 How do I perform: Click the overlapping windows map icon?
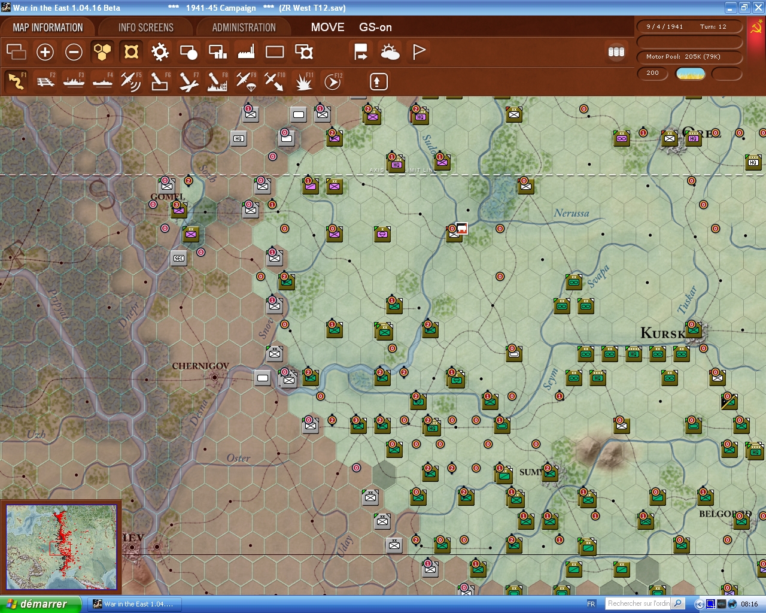coord(16,52)
